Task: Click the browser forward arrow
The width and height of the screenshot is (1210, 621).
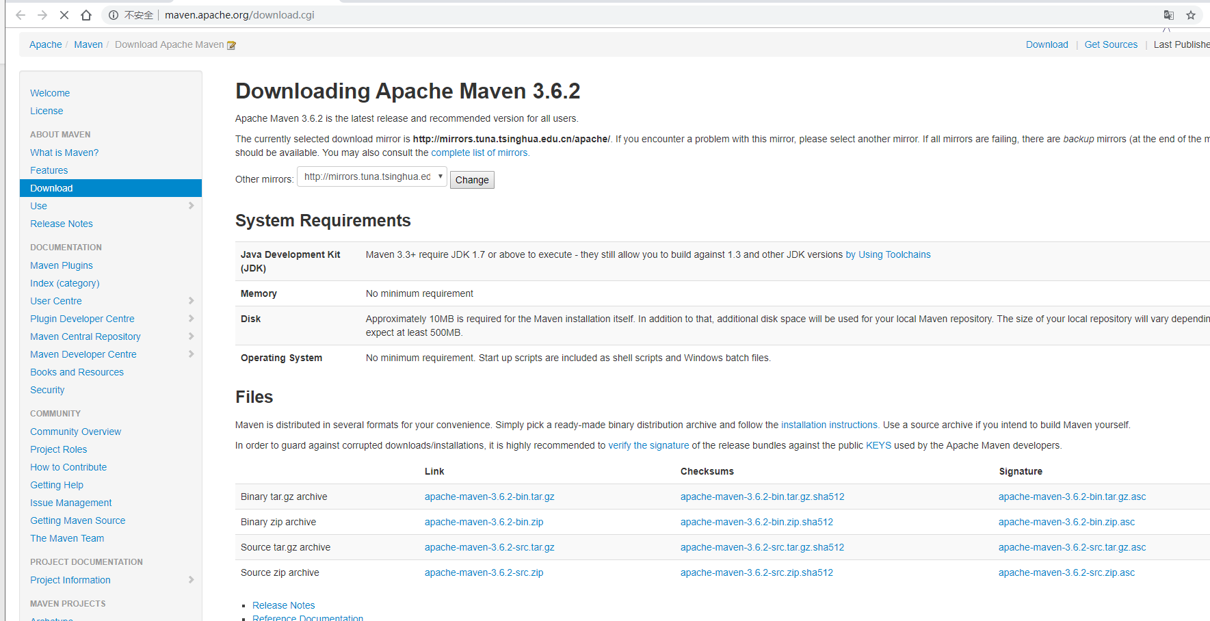Action: point(42,15)
